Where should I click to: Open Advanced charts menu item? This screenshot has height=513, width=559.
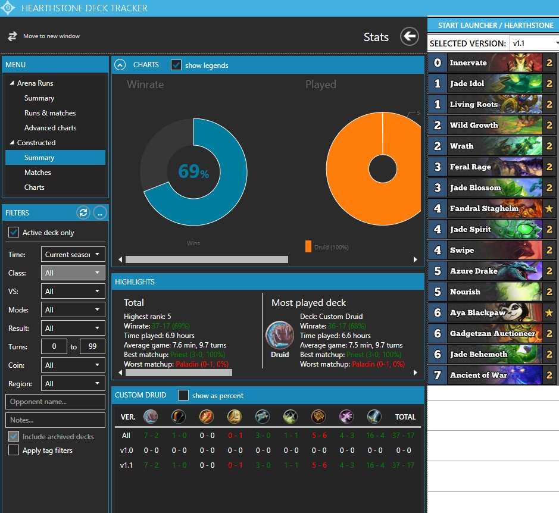50,127
